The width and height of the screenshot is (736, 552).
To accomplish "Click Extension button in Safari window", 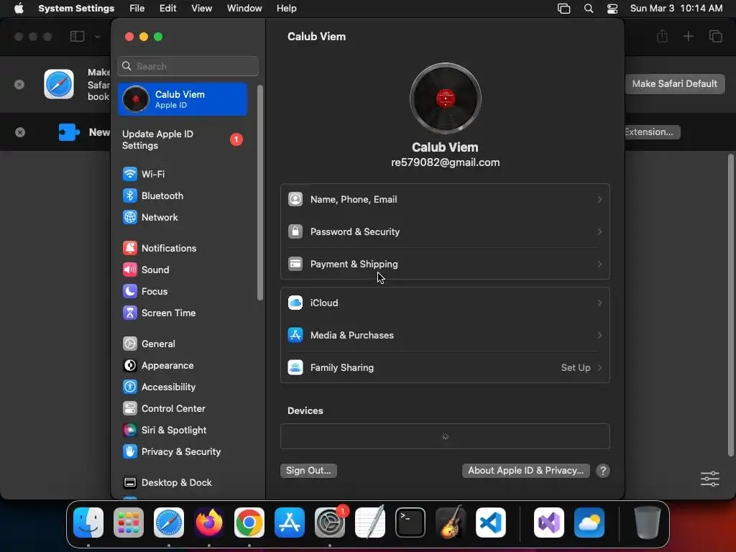I will 653,132.
